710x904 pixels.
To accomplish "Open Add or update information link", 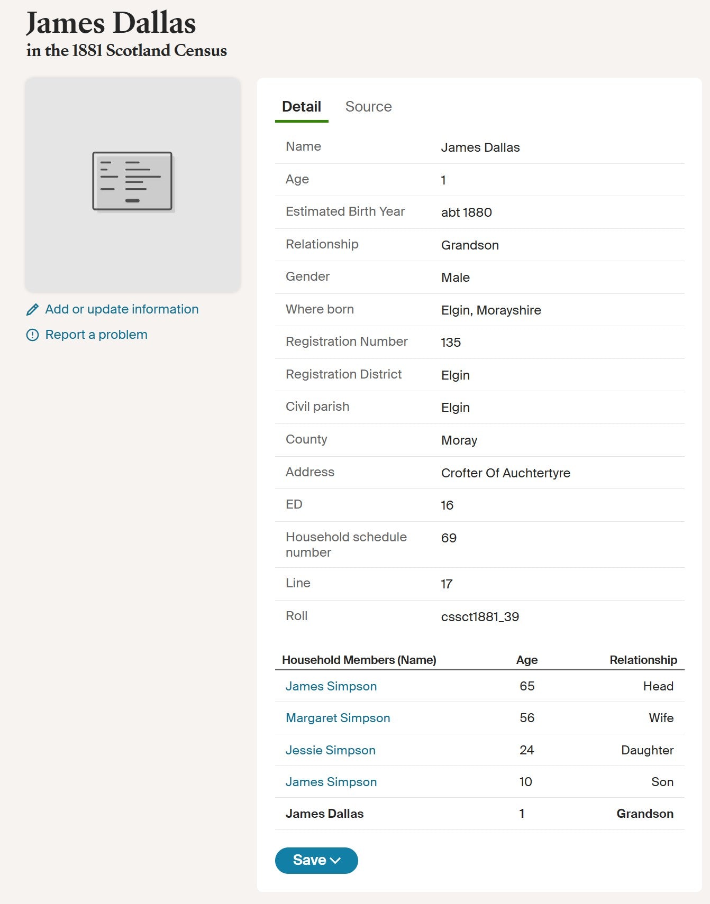I will pyautogui.click(x=122, y=309).
